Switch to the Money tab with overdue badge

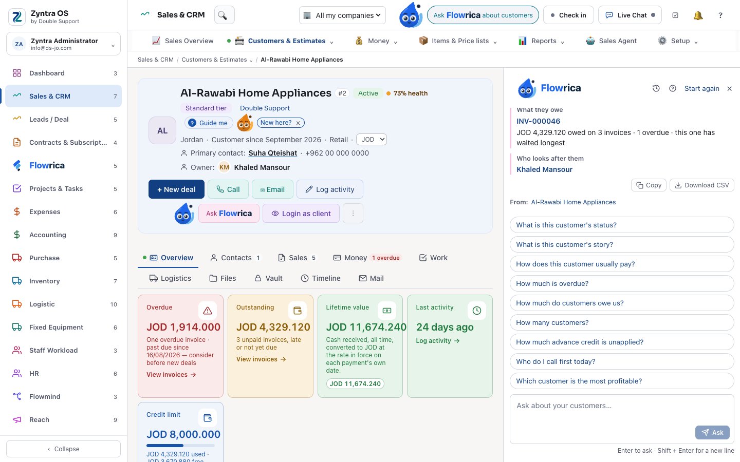click(367, 258)
